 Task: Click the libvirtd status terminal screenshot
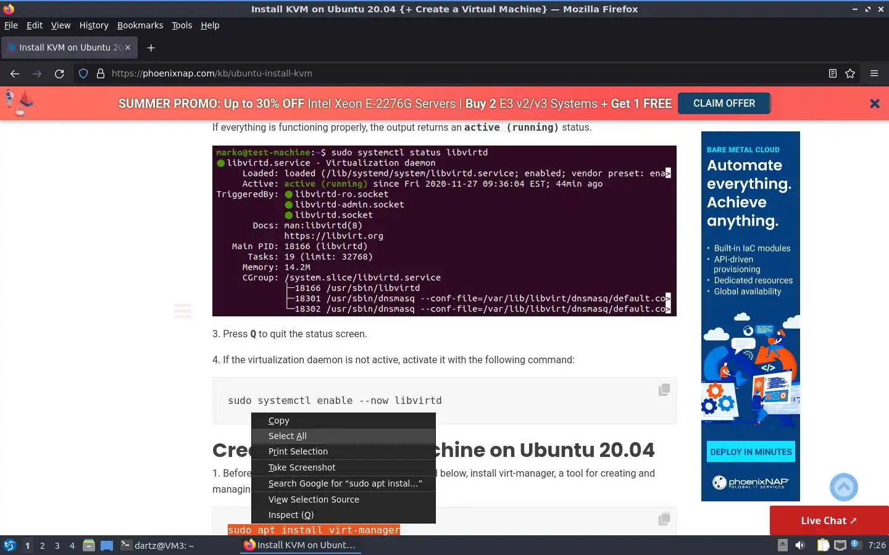[x=444, y=231]
